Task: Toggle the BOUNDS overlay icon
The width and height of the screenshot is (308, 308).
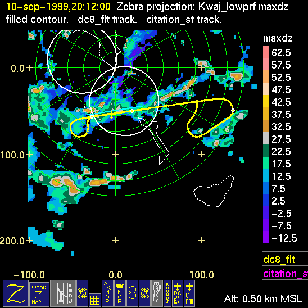Action: pos(167,293)
